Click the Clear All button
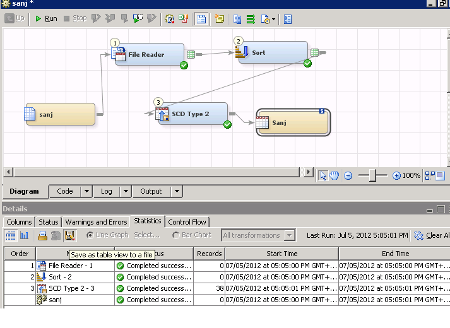The height and width of the screenshot is (328, 450). point(432,235)
